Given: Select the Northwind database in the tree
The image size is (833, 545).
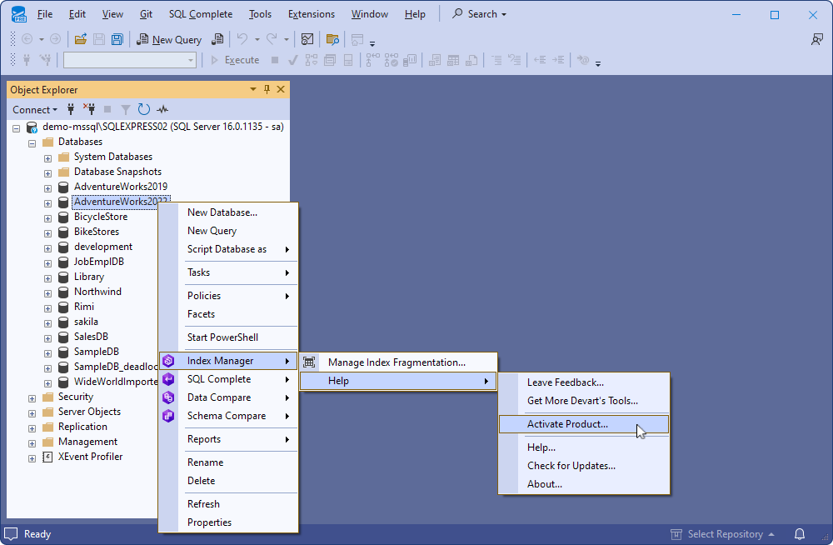Looking at the screenshot, I should click(97, 292).
